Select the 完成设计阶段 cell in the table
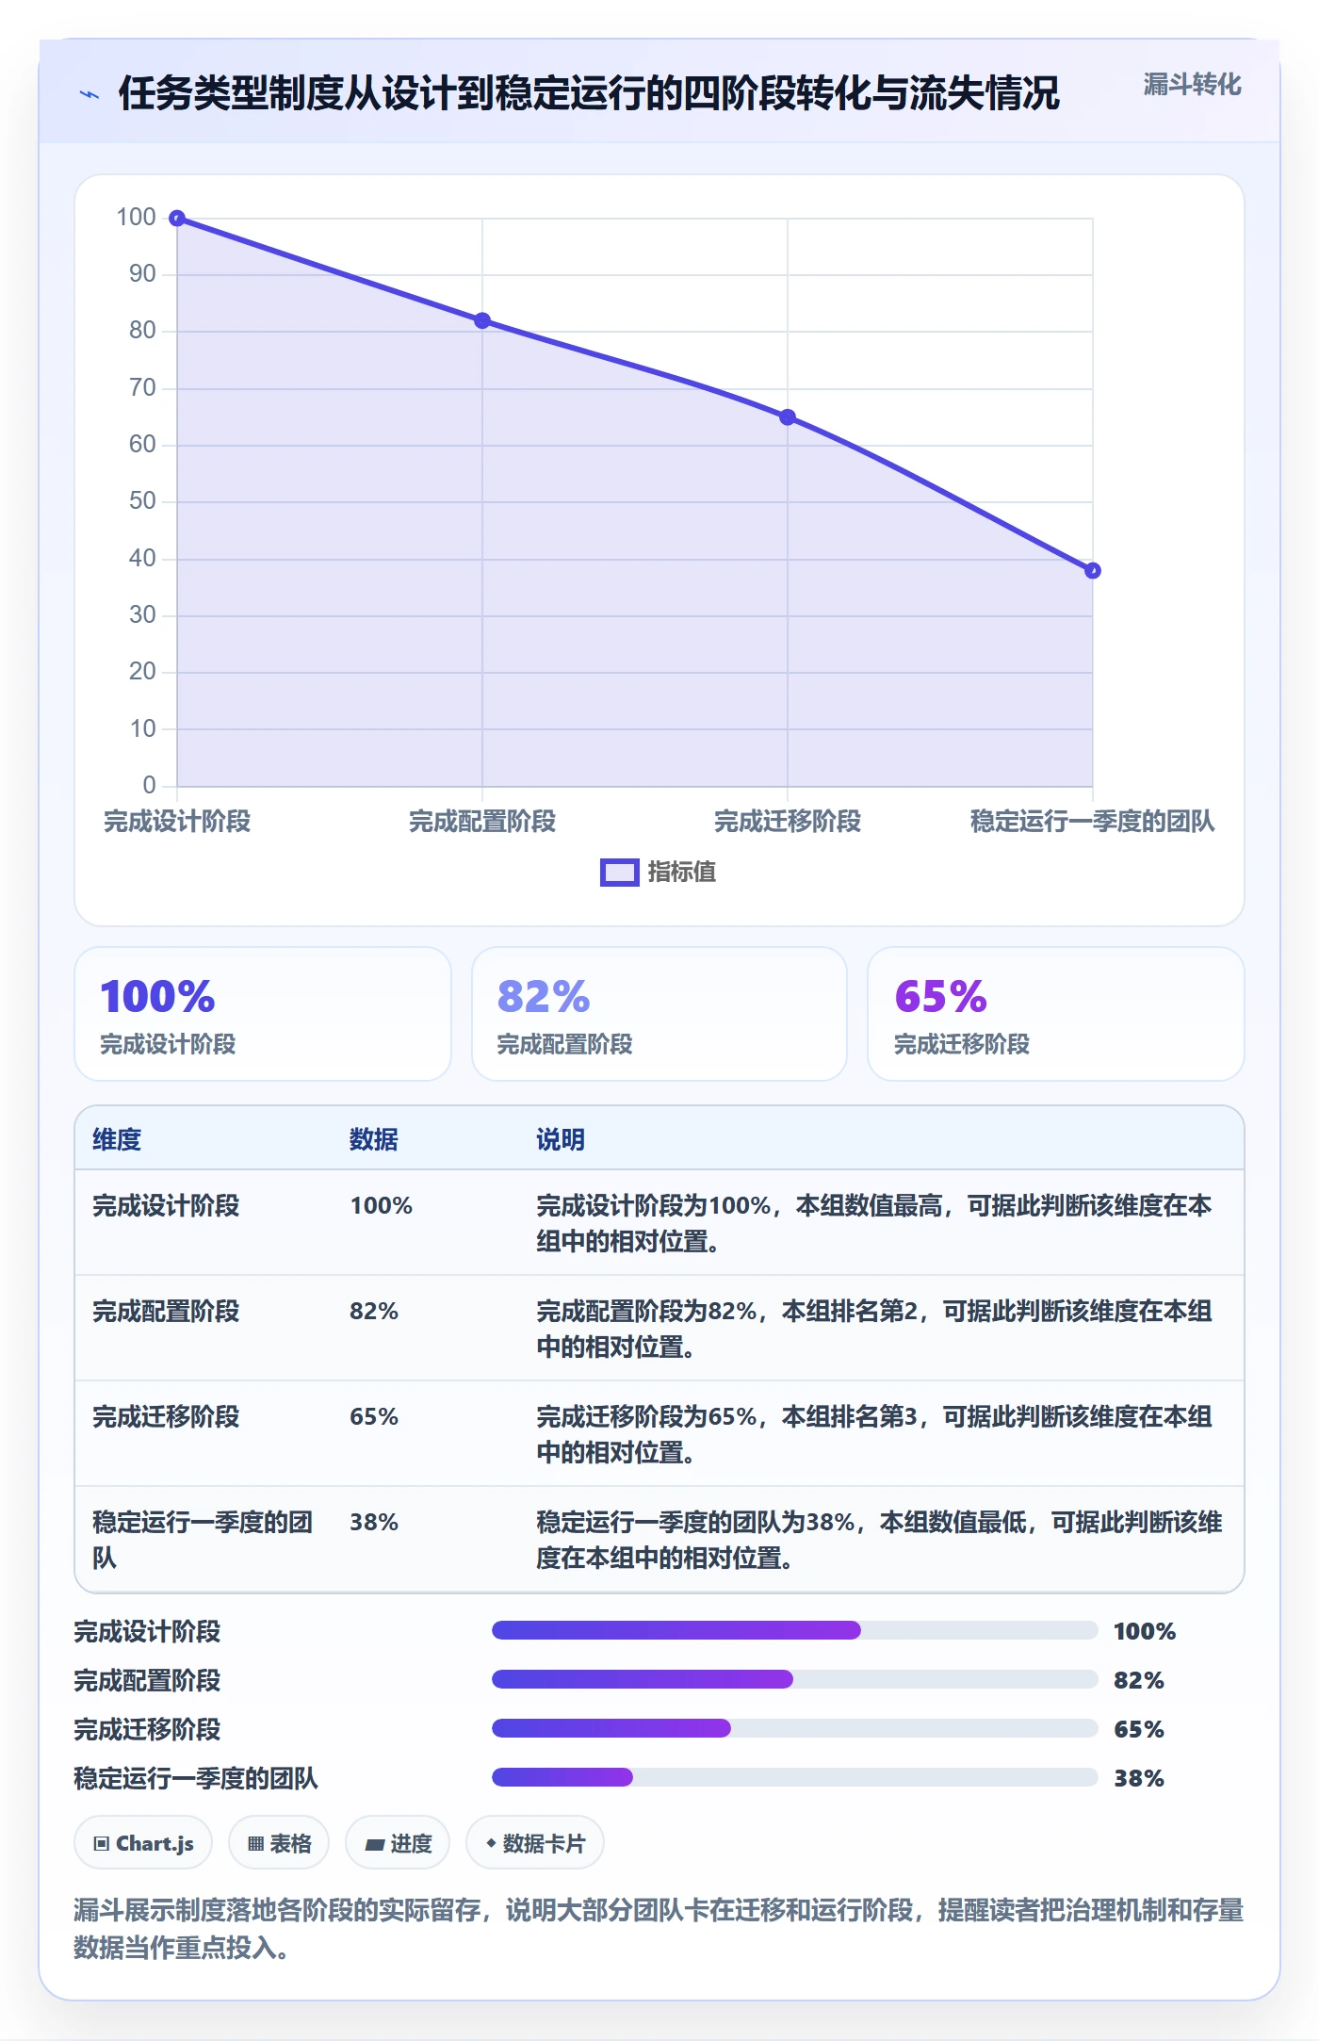 point(166,1206)
